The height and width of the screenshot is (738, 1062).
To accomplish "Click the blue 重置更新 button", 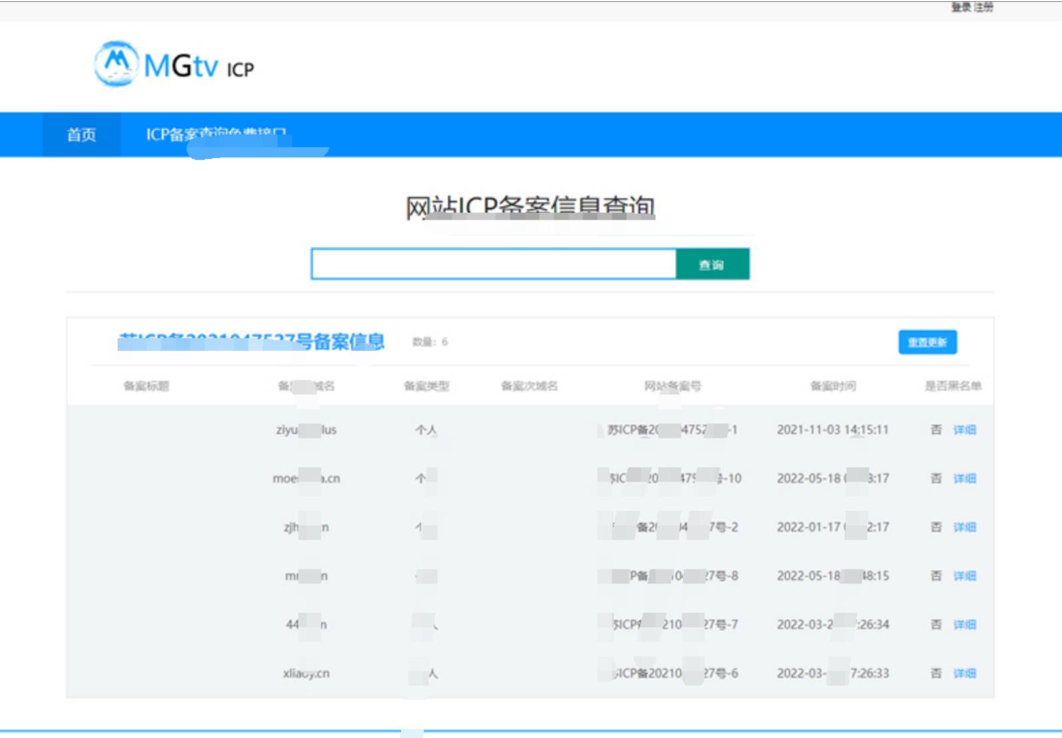I will click(x=927, y=342).
